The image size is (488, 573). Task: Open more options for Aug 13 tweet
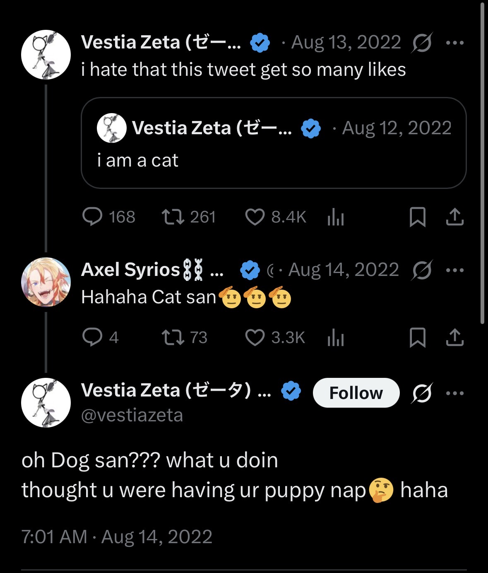point(455,42)
